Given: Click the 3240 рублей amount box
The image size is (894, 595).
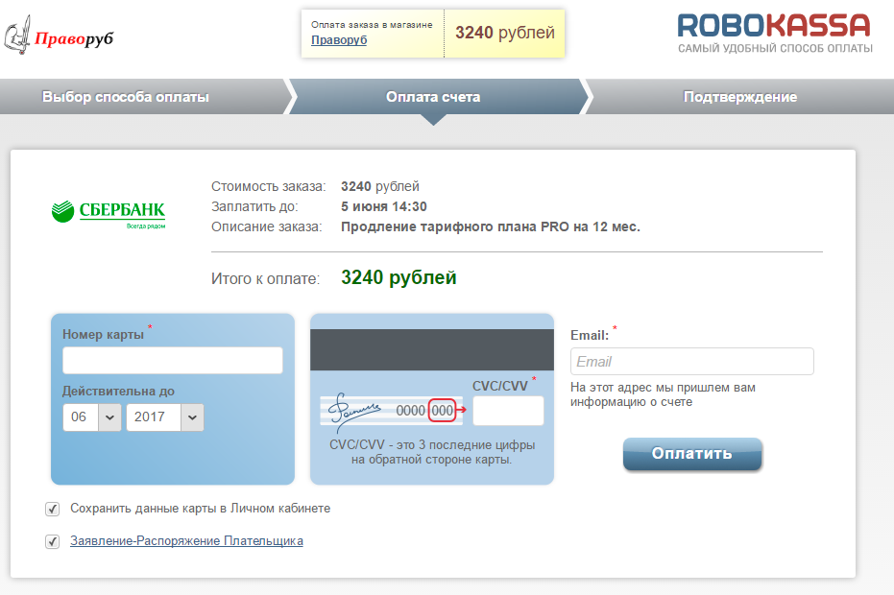Looking at the screenshot, I should point(505,33).
